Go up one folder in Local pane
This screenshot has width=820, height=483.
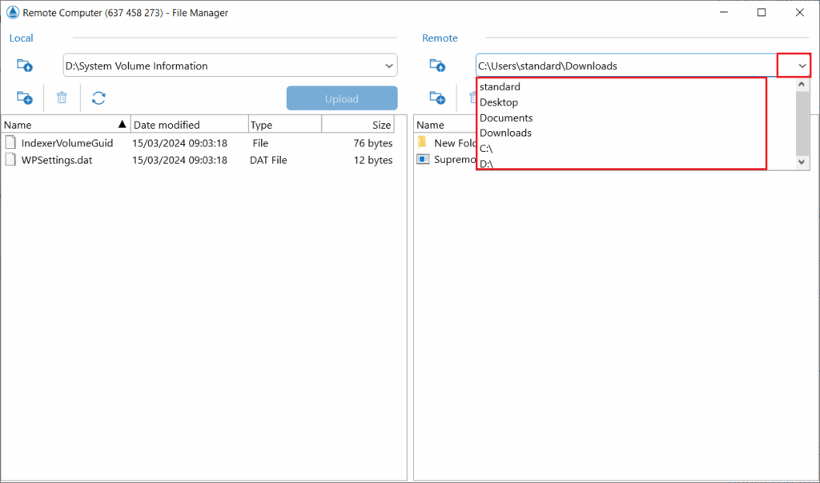25,66
